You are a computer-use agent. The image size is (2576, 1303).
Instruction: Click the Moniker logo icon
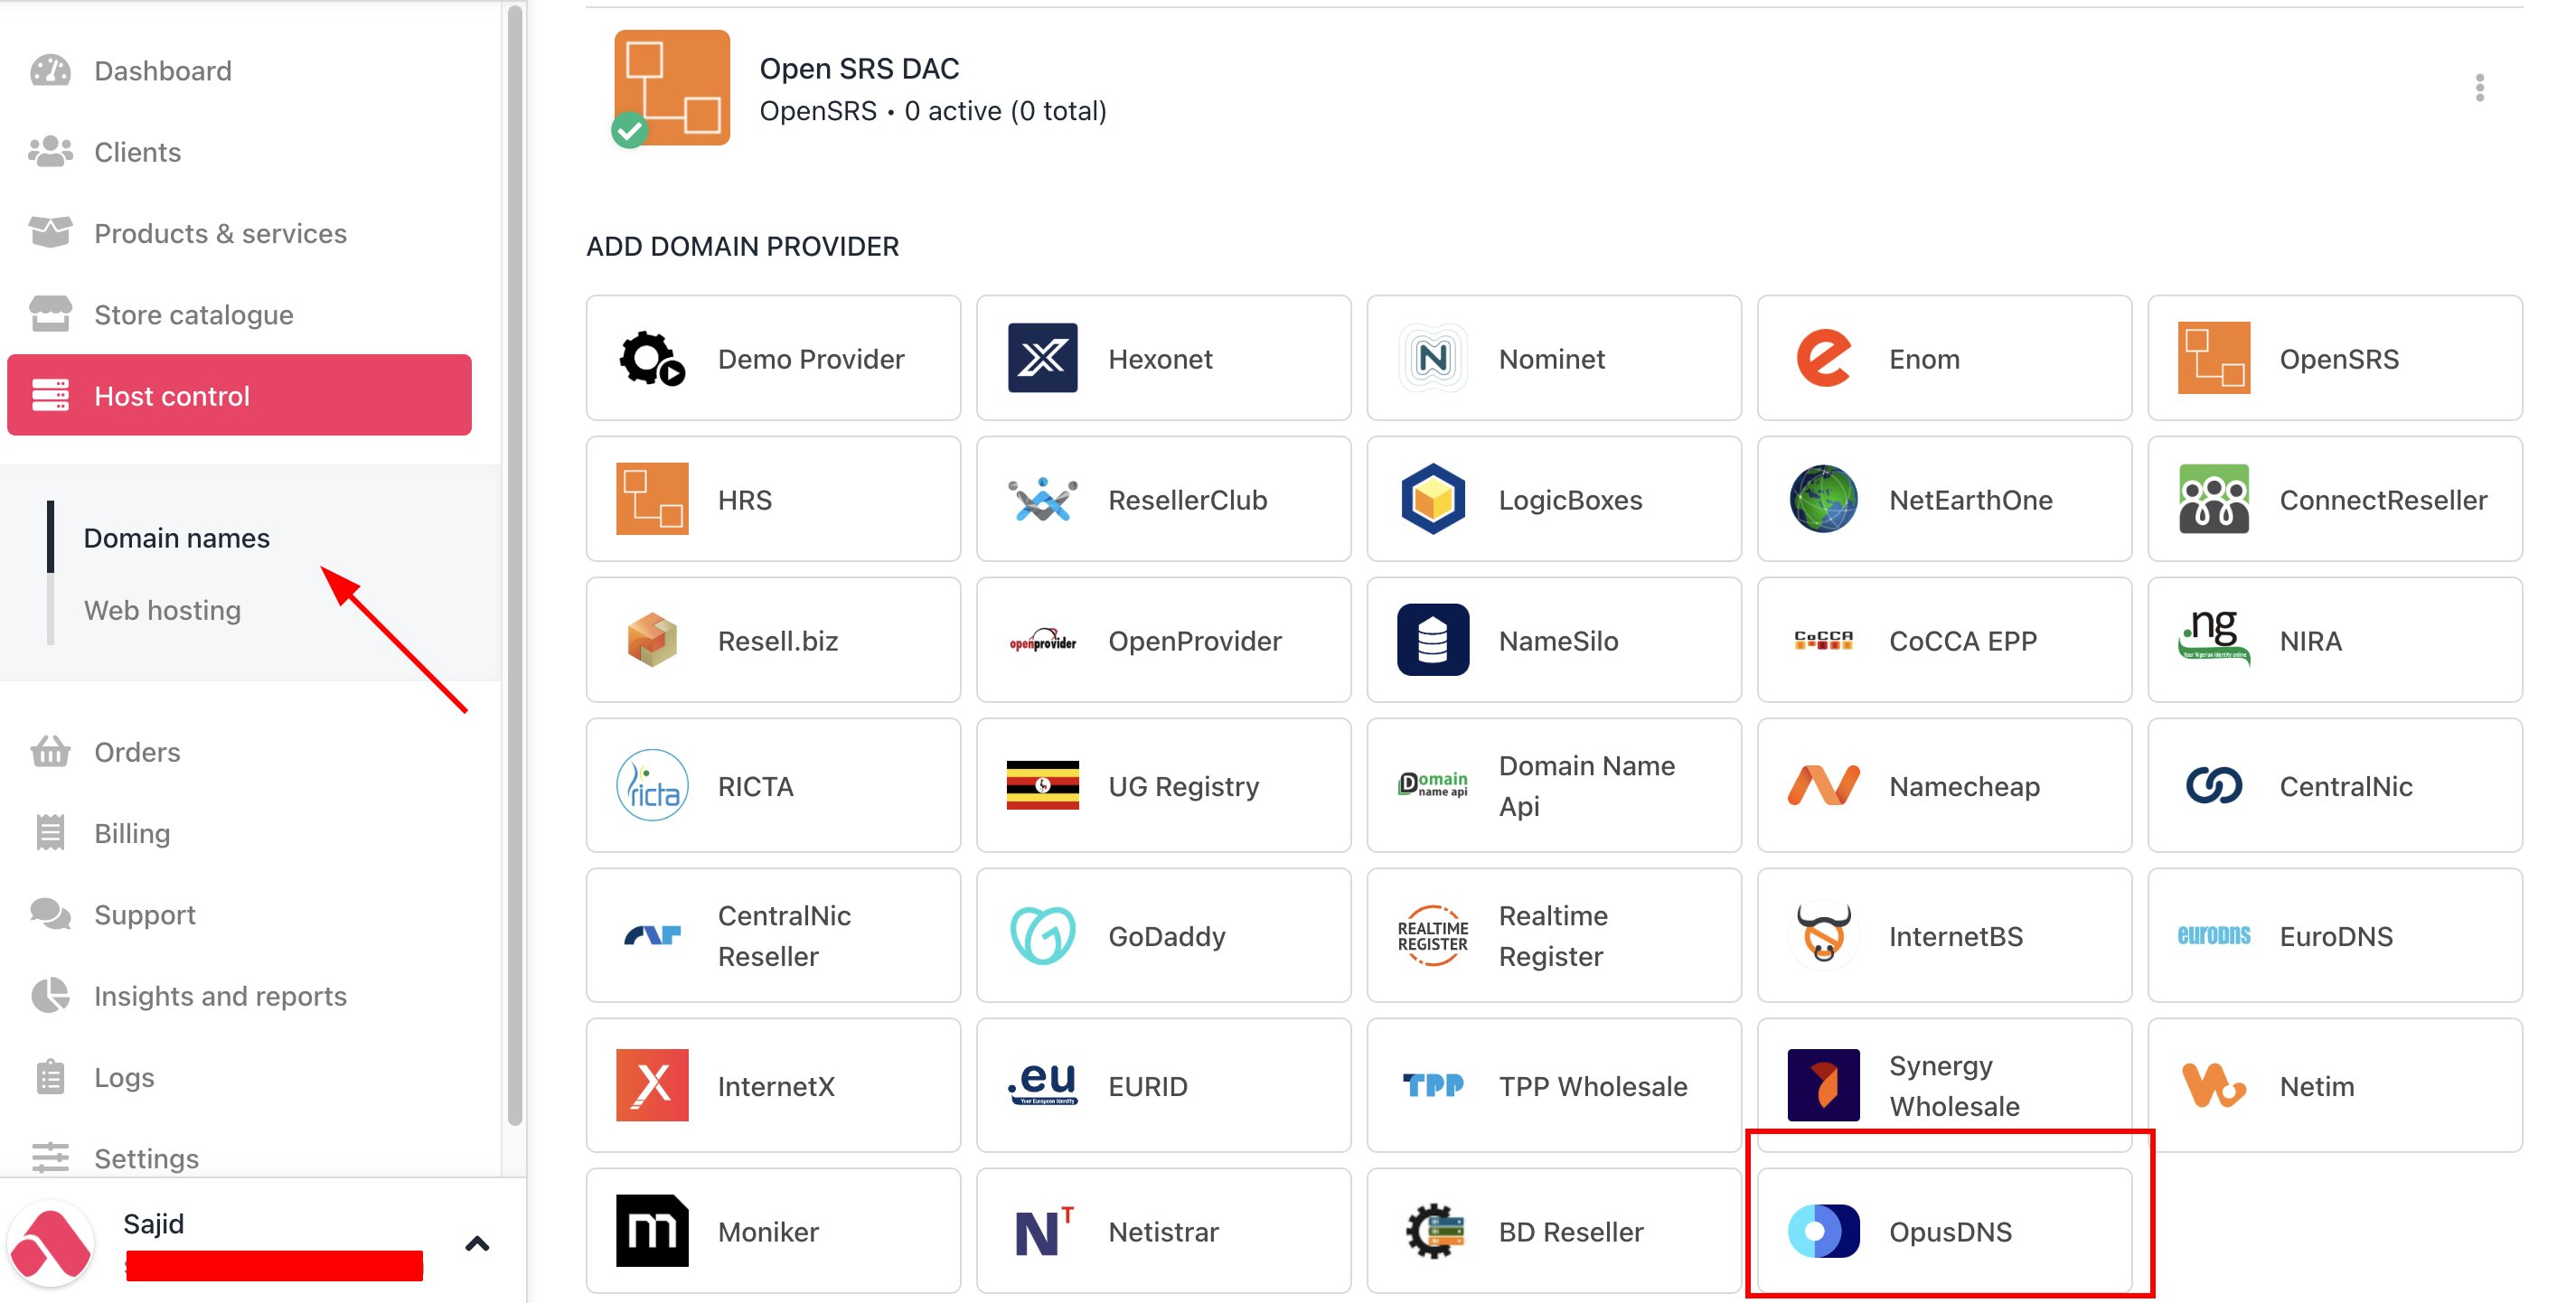(x=652, y=1230)
